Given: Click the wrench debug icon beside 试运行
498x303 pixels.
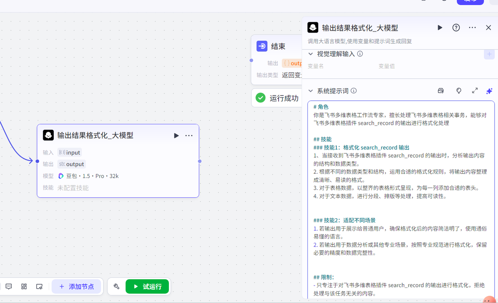Looking at the screenshot, I should pos(116,286).
